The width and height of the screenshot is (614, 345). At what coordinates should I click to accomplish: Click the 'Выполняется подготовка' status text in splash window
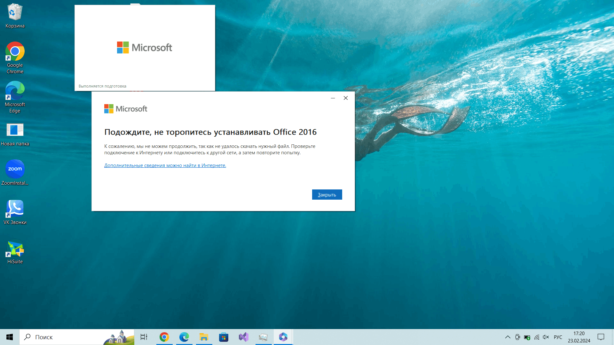tap(102, 86)
